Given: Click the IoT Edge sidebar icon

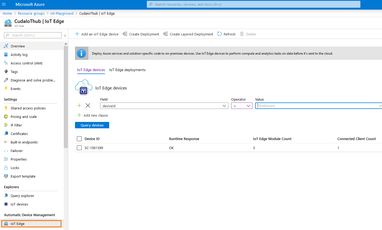Looking at the screenshot, I should 6,224.
